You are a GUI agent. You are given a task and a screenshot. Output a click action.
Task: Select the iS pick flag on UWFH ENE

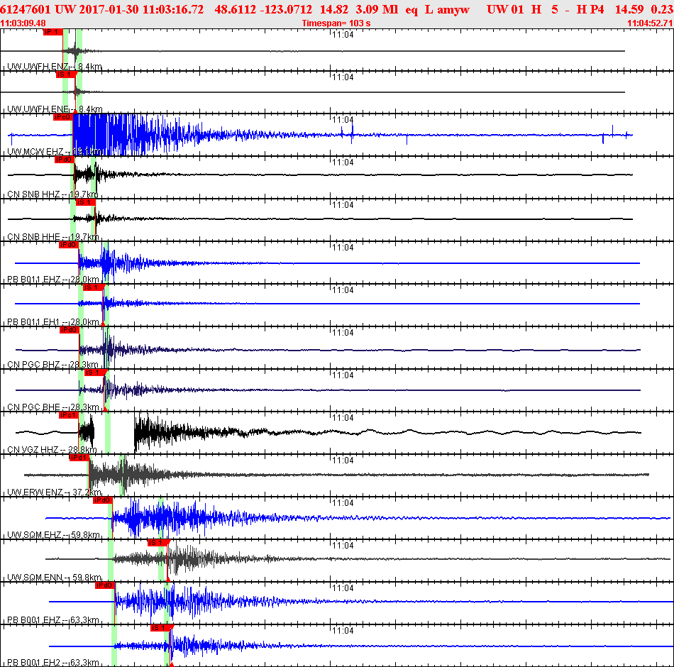pos(65,75)
